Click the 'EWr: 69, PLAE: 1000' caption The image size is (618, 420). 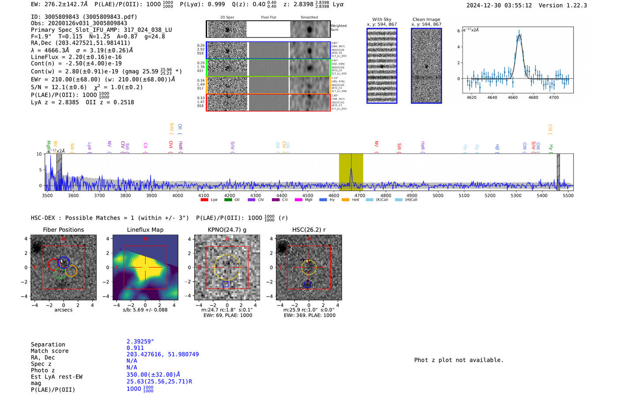(228, 316)
